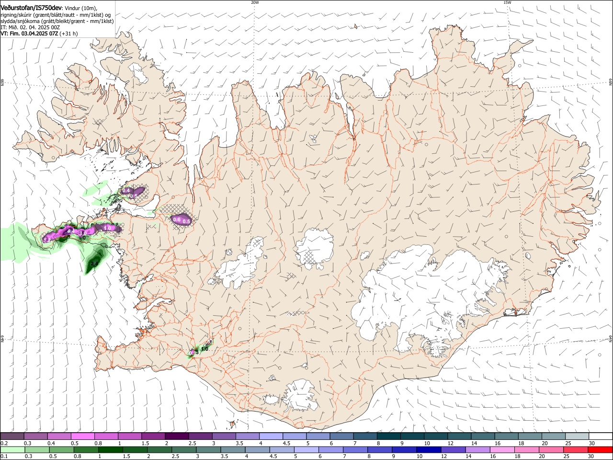Pick the light purple lower swatch between 14 and 16
Viewport: 613px width, 460px height.
[x=477, y=449]
